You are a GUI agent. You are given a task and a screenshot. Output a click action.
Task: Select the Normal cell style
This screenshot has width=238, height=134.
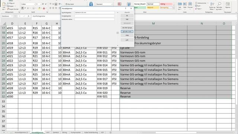point(153,4)
